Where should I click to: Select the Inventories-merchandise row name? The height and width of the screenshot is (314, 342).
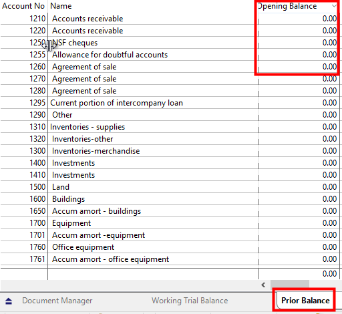coord(96,151)
